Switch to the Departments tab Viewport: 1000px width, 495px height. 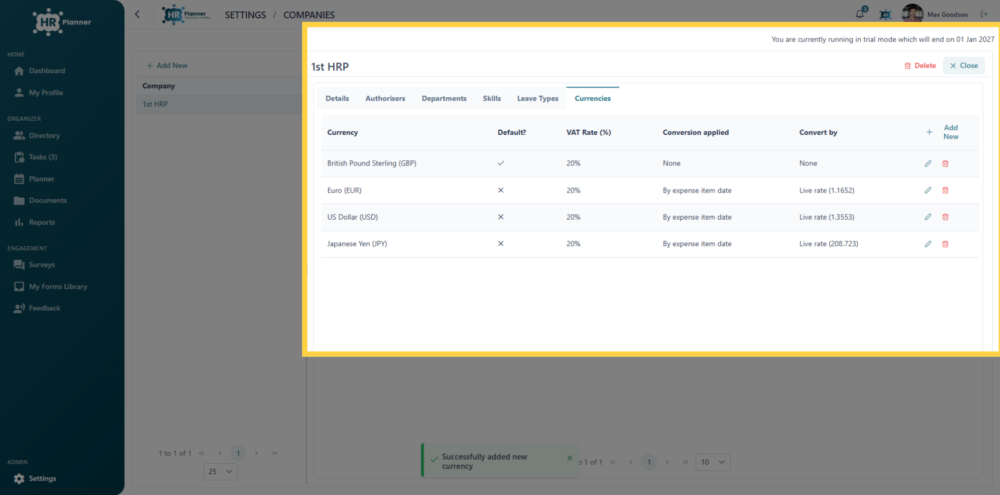[x=444, y=98]
